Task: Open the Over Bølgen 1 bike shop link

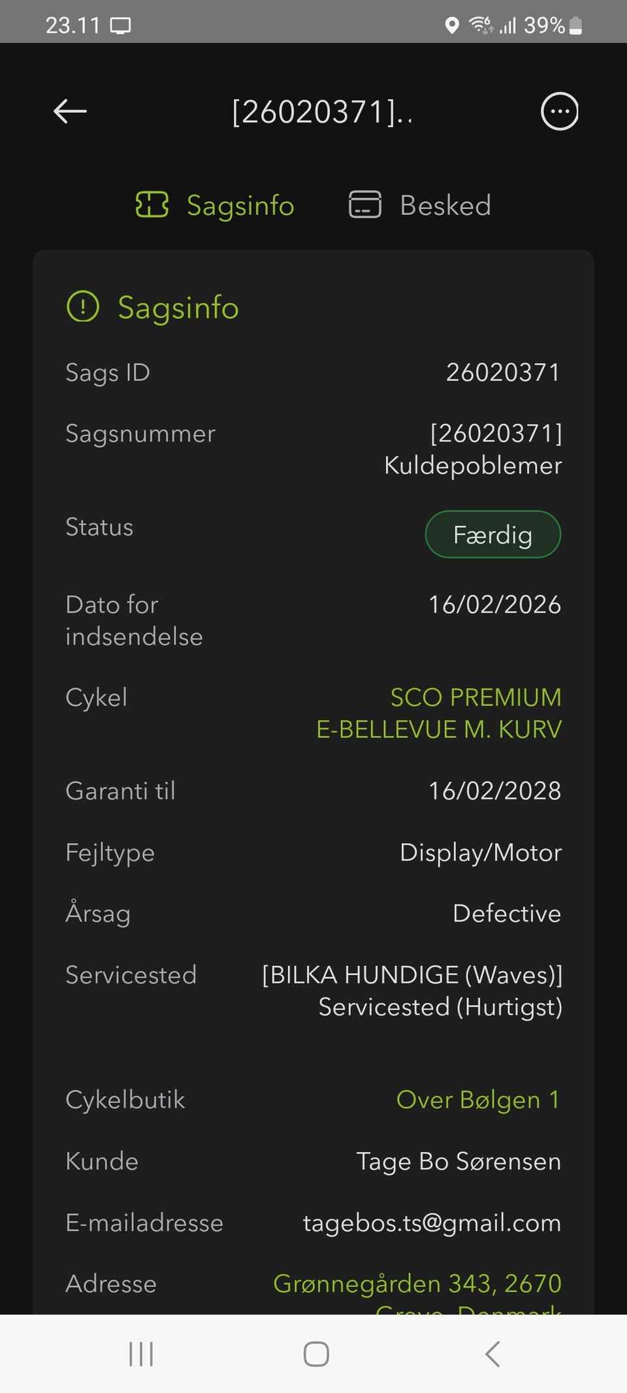Action: [x=478, y=1100]
